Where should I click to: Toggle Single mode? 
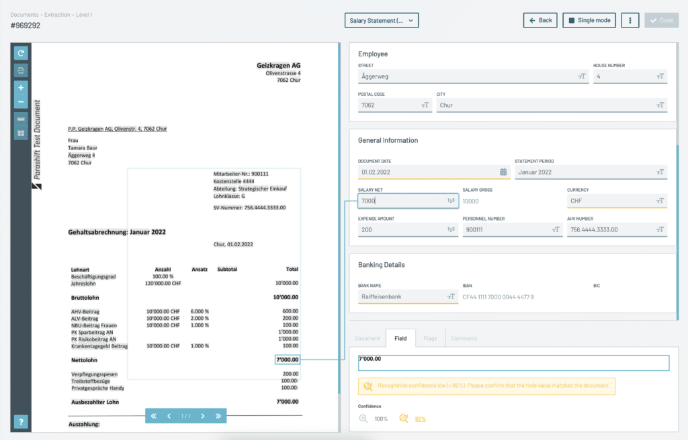point(589,20)
